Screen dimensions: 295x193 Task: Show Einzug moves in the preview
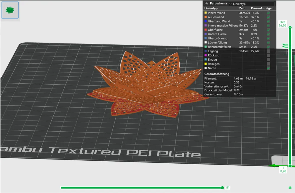click(x=268, y=60)
